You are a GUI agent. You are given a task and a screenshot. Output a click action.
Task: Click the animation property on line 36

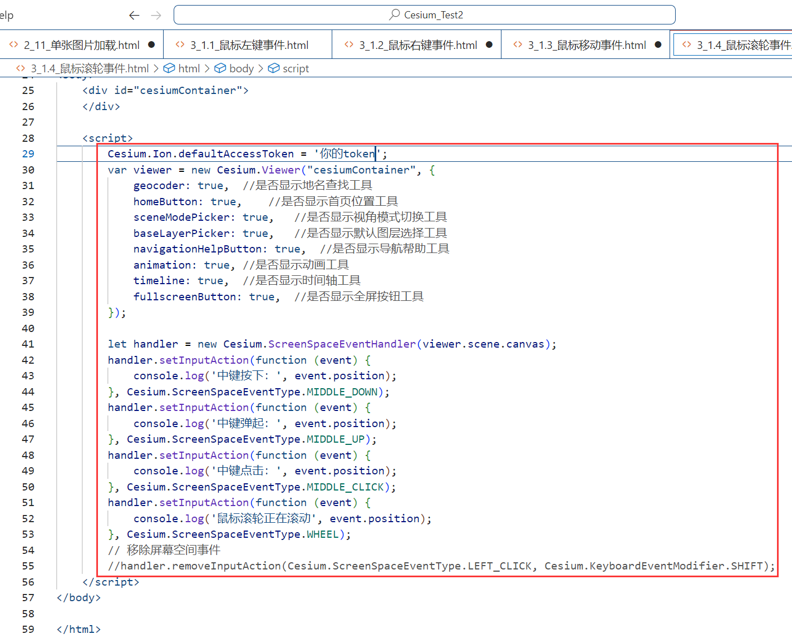click(162, 265)
